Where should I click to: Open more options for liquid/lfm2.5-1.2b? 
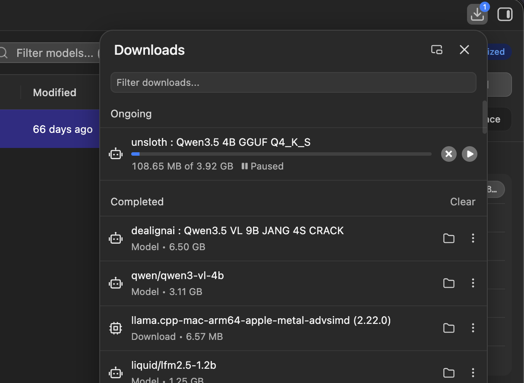click(x=473, y=373)
